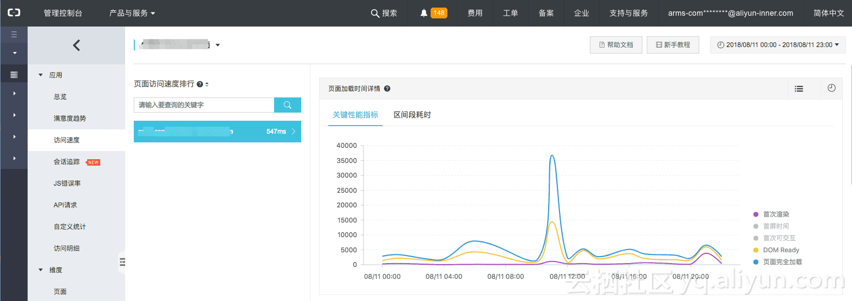Toggle DOM Ready legend series

tap(776, 250)
